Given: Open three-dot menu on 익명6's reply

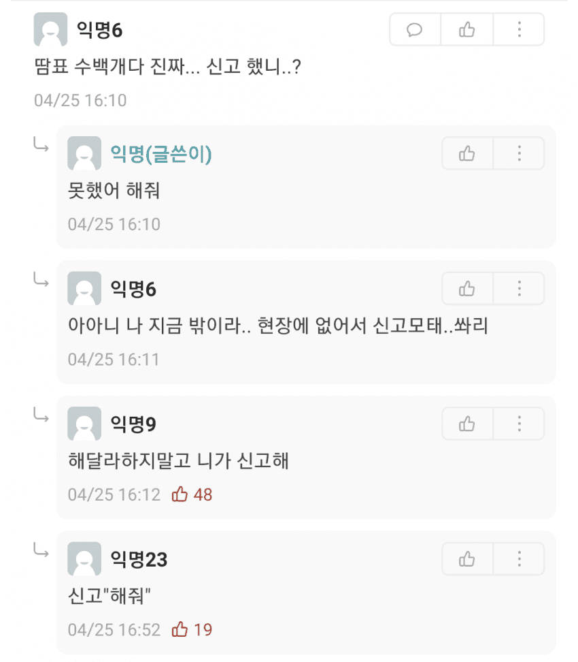Looking at the screenshot, I should click(x=519, y=289).
